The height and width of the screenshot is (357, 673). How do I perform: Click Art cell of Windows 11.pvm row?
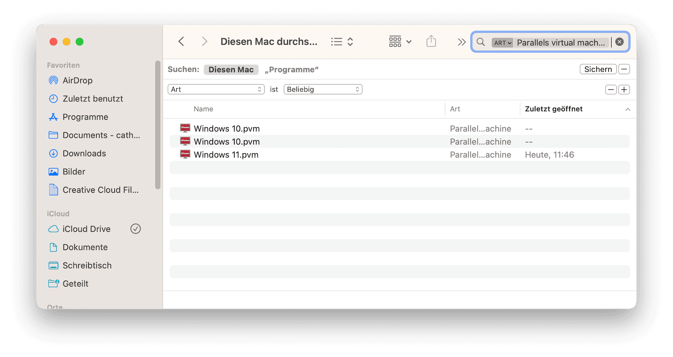coord(480,155)
